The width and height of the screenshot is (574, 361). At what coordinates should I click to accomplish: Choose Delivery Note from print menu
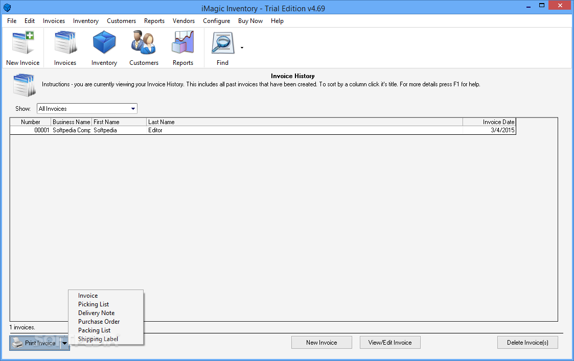pos(106,313)
